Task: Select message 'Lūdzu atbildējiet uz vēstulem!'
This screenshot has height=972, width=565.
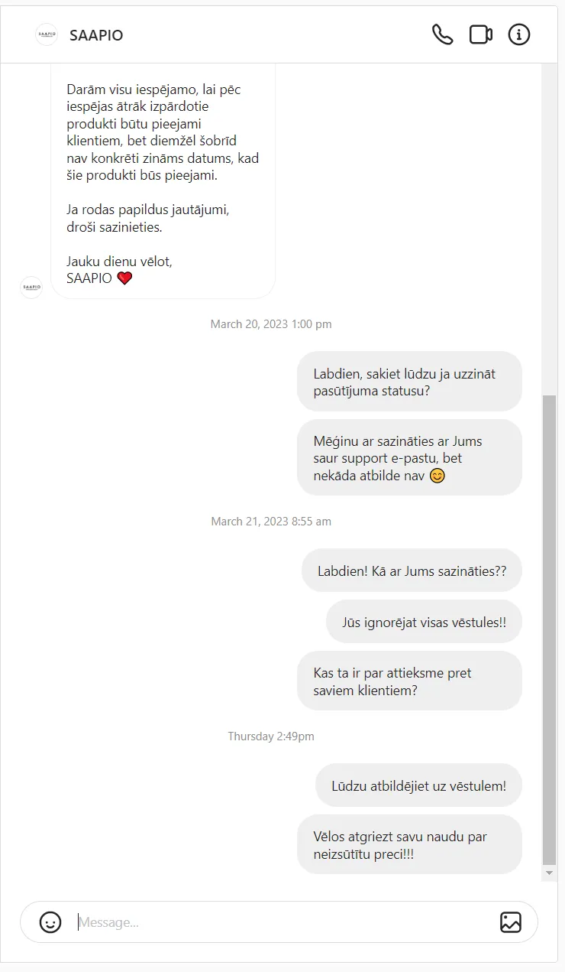Action: (418, 785)
